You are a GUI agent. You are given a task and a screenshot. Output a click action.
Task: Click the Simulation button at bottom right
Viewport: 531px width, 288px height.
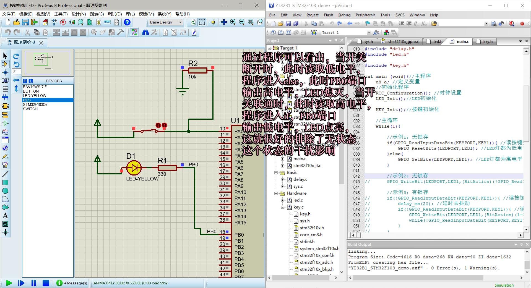[x=504, y=285]
